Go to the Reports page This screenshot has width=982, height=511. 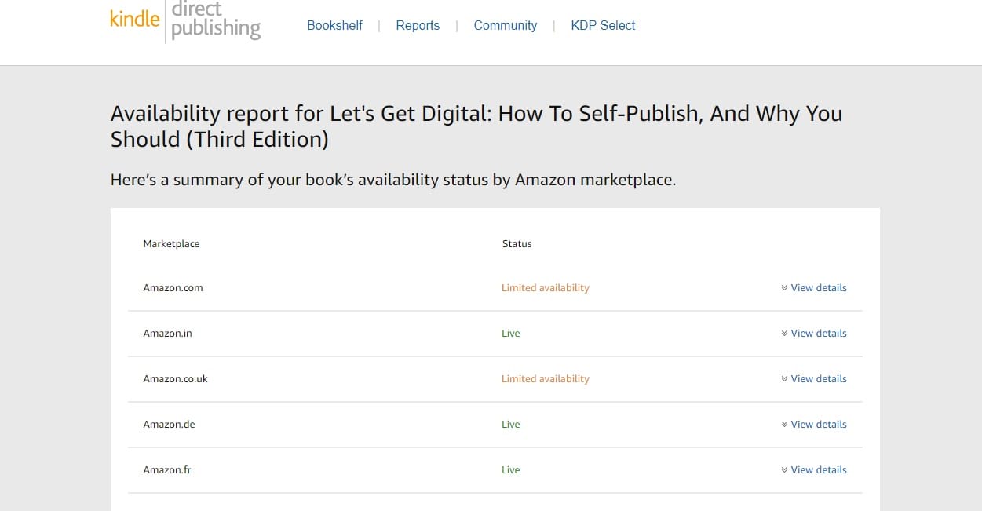(418, 25)
